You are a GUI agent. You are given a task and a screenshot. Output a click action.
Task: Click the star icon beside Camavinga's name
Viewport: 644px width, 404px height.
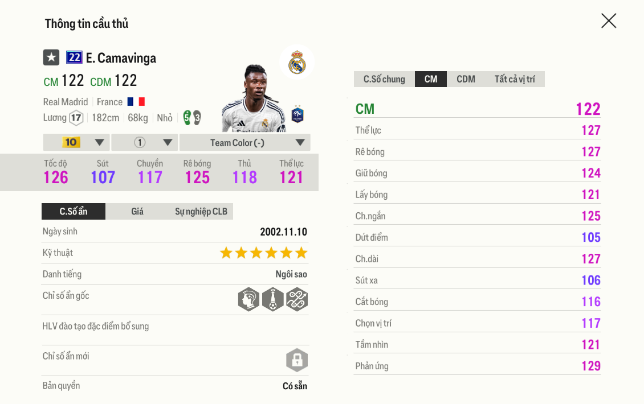[51, 57]
